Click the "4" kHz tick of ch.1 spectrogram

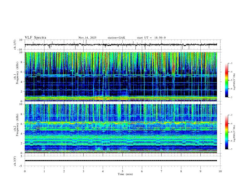tap(22, 82)
